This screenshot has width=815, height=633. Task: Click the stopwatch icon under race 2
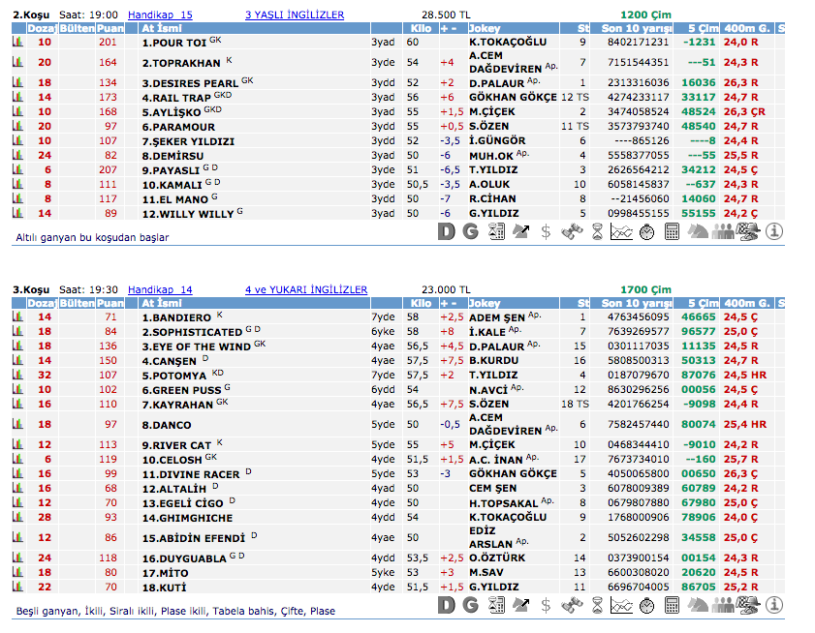pos(647,231)
